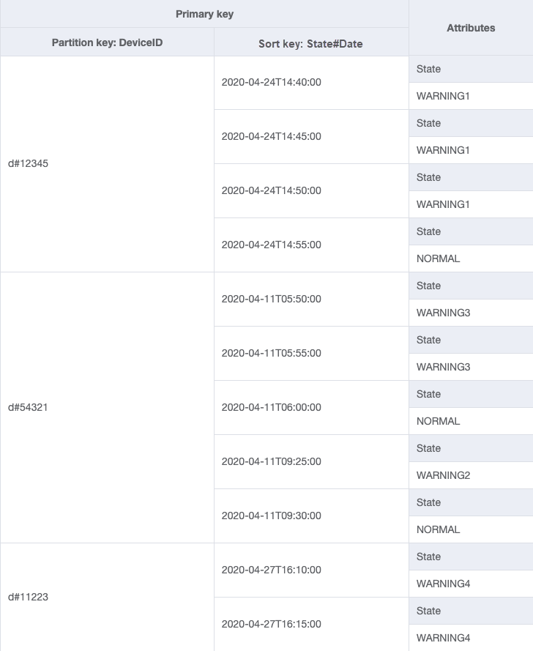Screen dimensions: 533x651
Task: Click the Partition key: DeviceID column header
Action: tap(107, 42)
